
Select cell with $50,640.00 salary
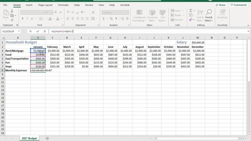pos(198,42)
